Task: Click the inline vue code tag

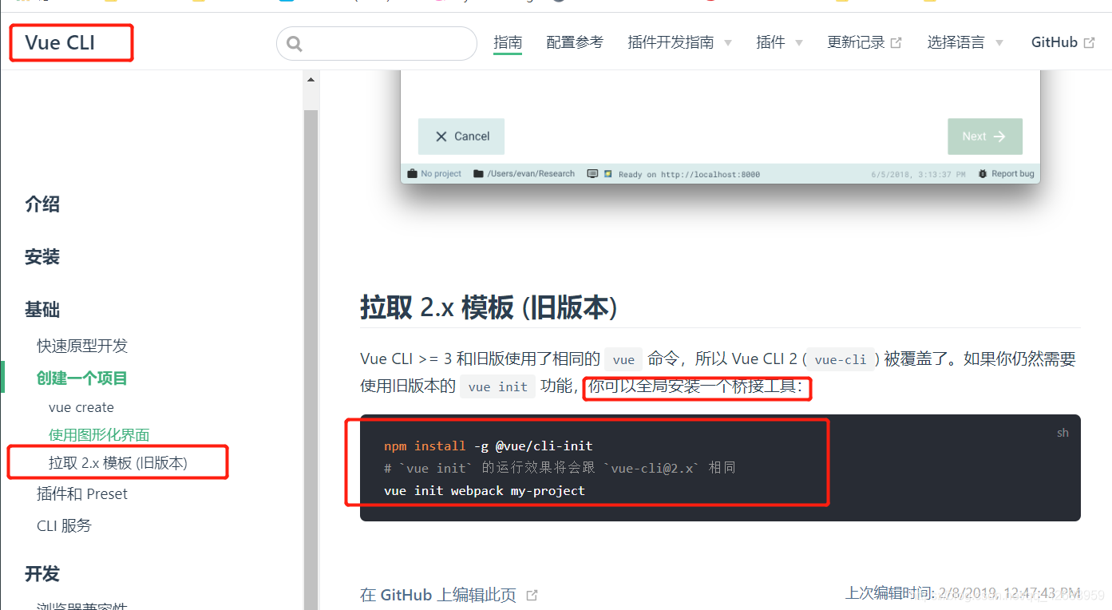Action: (623, 359)
